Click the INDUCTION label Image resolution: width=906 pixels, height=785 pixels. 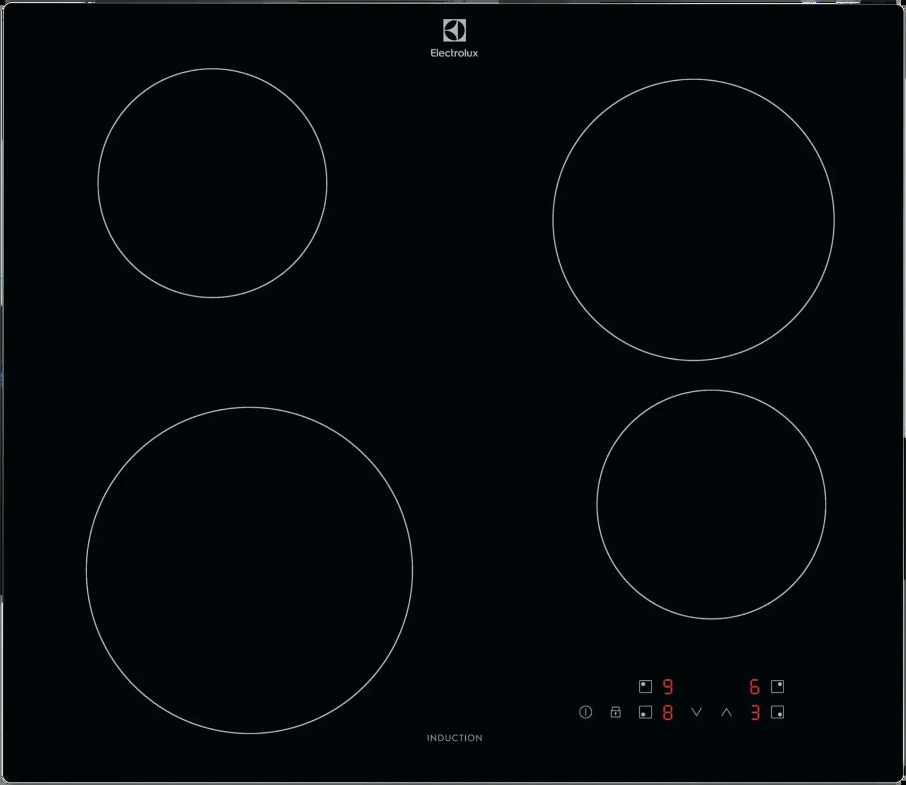454,737
